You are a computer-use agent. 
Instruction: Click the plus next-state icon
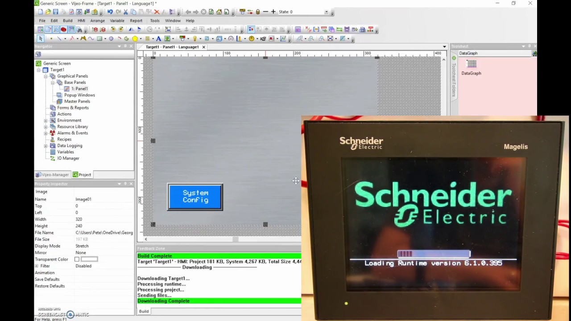click(273, 12)
